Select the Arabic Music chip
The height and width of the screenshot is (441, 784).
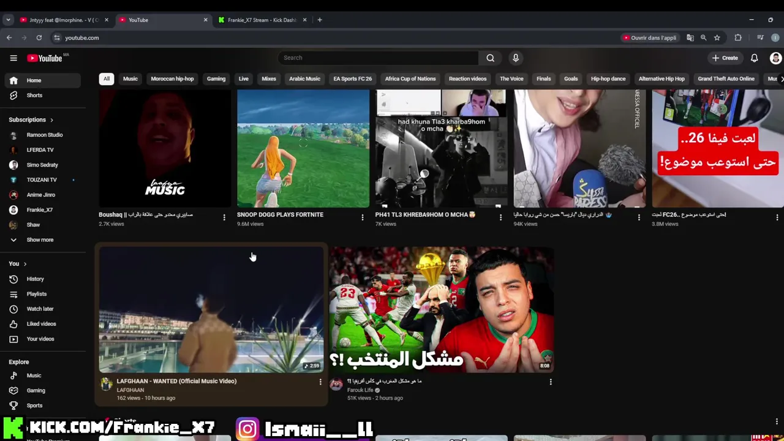click(304, 79)
